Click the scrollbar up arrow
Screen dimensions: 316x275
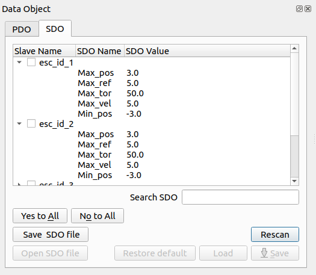point(294,49)
